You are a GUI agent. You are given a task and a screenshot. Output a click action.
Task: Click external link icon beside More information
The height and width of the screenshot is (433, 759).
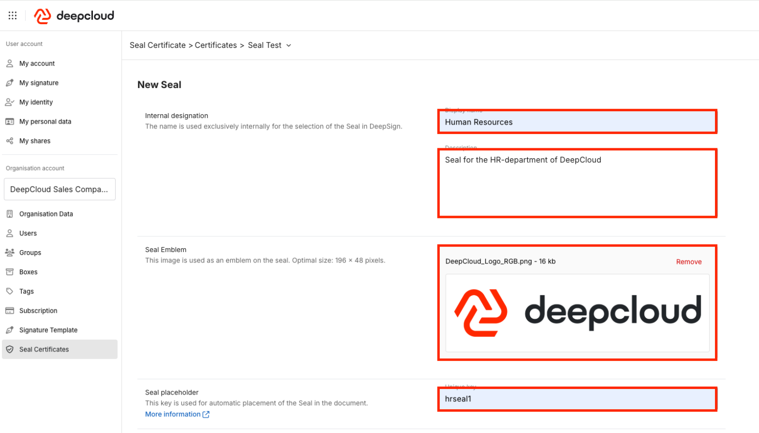pyautogui.click(x=206, y=414)
